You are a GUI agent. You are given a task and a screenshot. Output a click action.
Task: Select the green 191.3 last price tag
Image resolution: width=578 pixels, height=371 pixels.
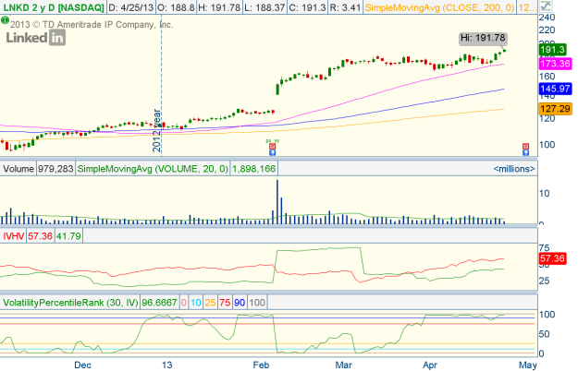point(552,50)
